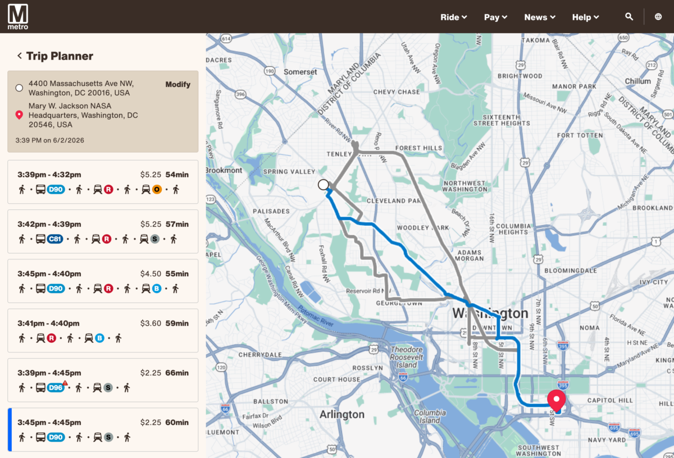Click the $3.60 fare text
The image size is (674, 458).
(151, 323)
